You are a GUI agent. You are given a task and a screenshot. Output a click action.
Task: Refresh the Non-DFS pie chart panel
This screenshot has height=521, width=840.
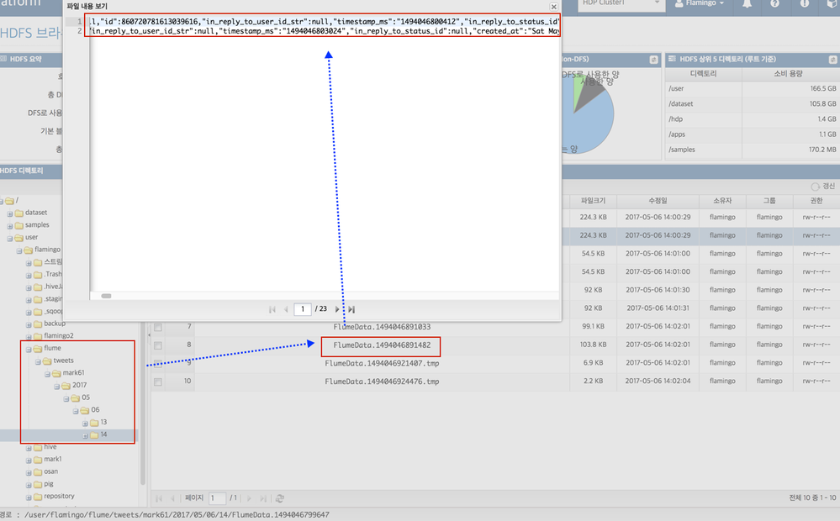tap(653, 60)
